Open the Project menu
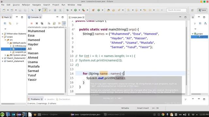This screenshot has height=117, width=209. click(x=56, y=5)
